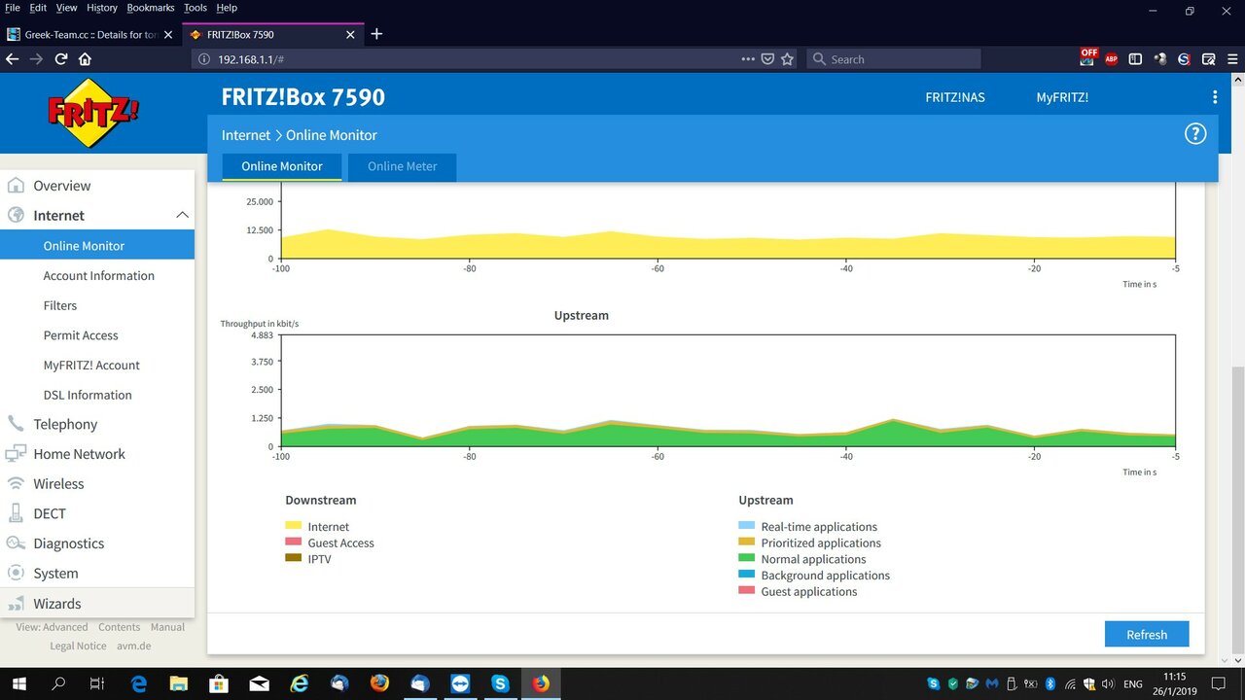Open the Adblock Plus extension icon
1245x700 pixels.
coord(1112,59)
